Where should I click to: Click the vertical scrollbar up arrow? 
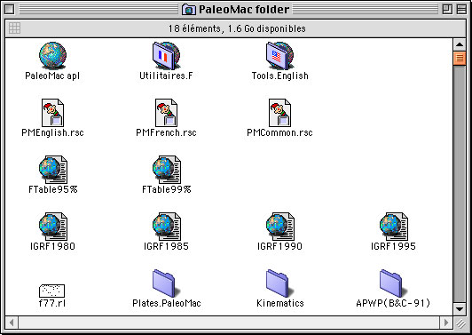[x=460, y=45]
